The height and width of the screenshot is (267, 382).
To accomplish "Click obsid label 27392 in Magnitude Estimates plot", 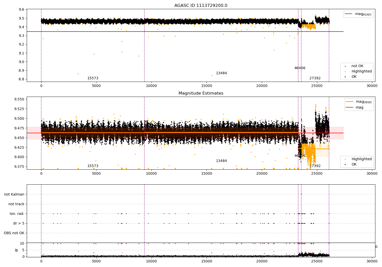I will click(x=315, y=166).
